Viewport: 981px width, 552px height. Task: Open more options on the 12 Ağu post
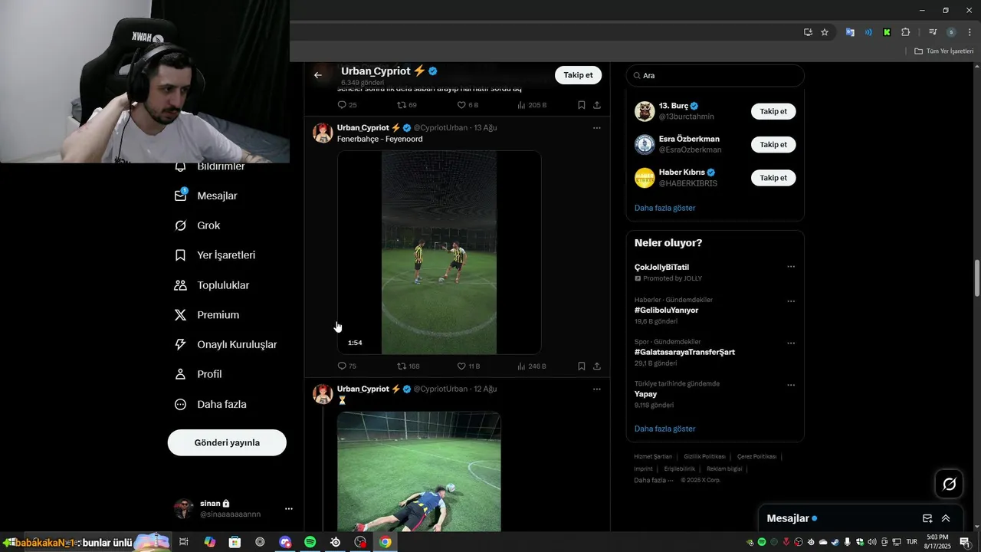[x=597, y=389]
